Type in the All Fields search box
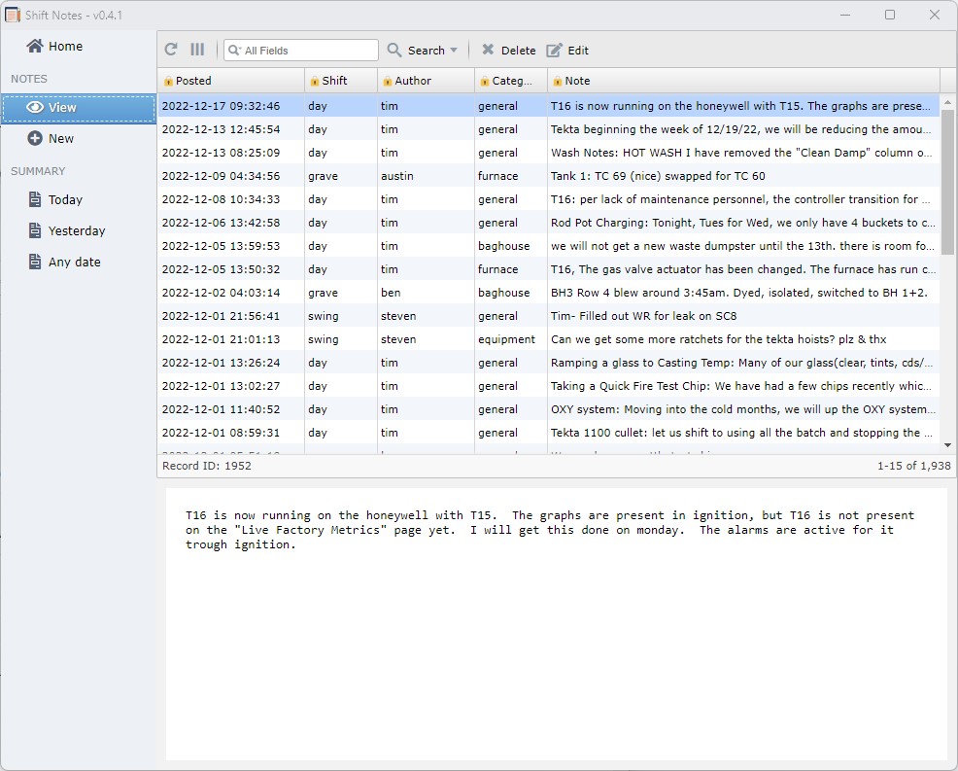This screenshot has height=771, width=958. point(308,50)
